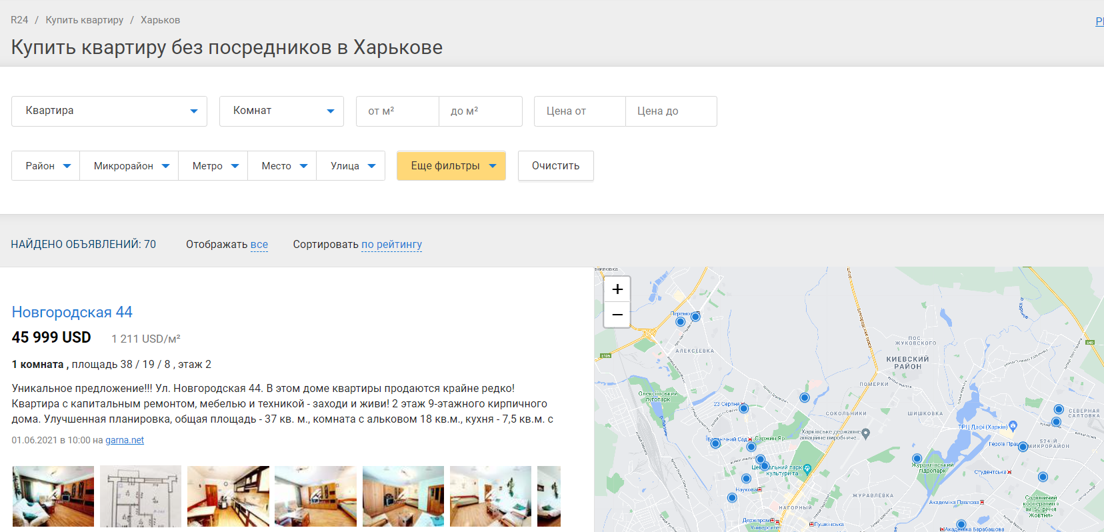Image resolution: width=1104 pixels, height=532 pixels.
Task: Click the marker above Академіка Барабашова label
Action: pyautogui.click(x=961, y=524)
